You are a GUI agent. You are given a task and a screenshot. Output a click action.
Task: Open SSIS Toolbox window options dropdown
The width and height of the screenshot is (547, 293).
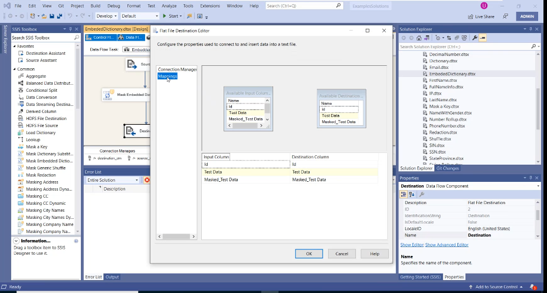pyautogui.click(x=64, y=29)
